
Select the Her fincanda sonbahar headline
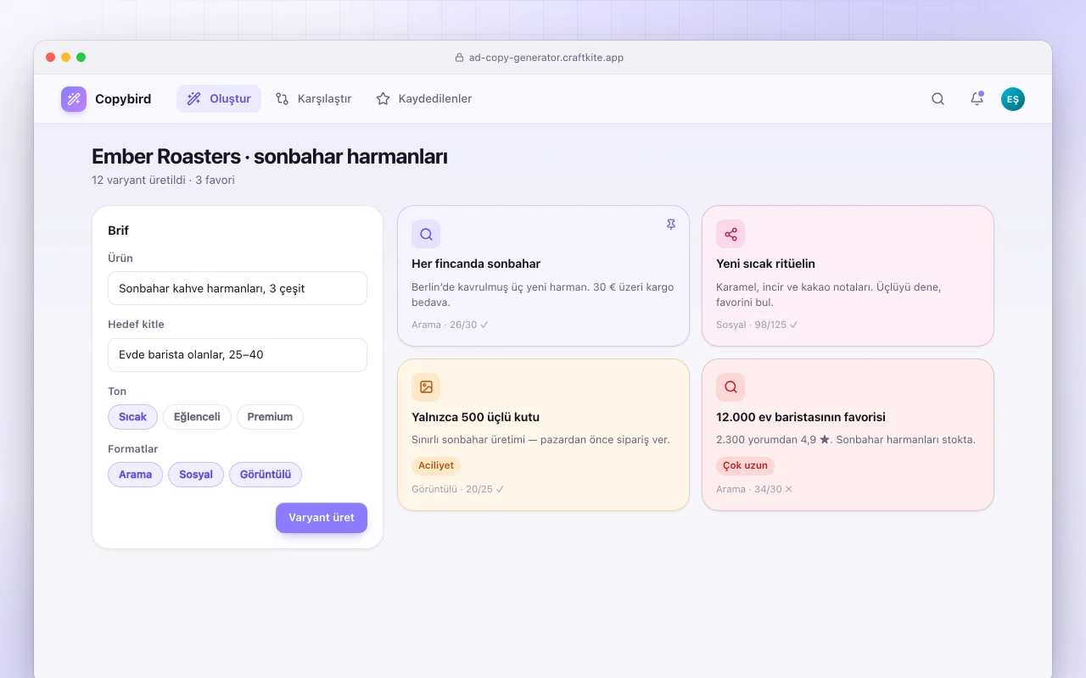[476, 264]
